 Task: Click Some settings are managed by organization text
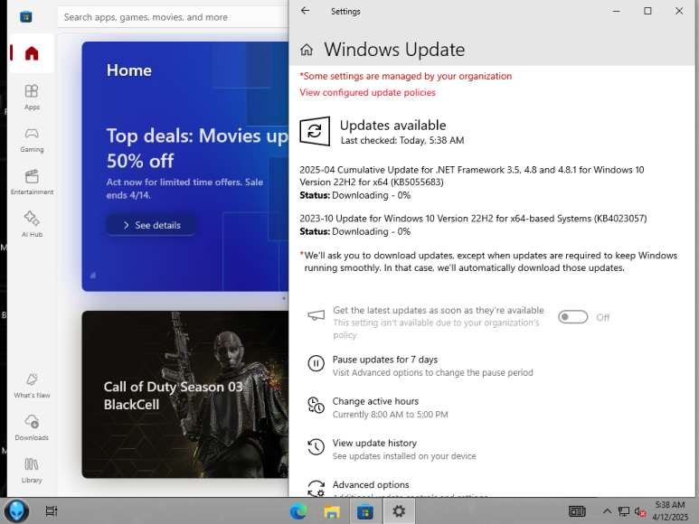(x=406, y=76)
